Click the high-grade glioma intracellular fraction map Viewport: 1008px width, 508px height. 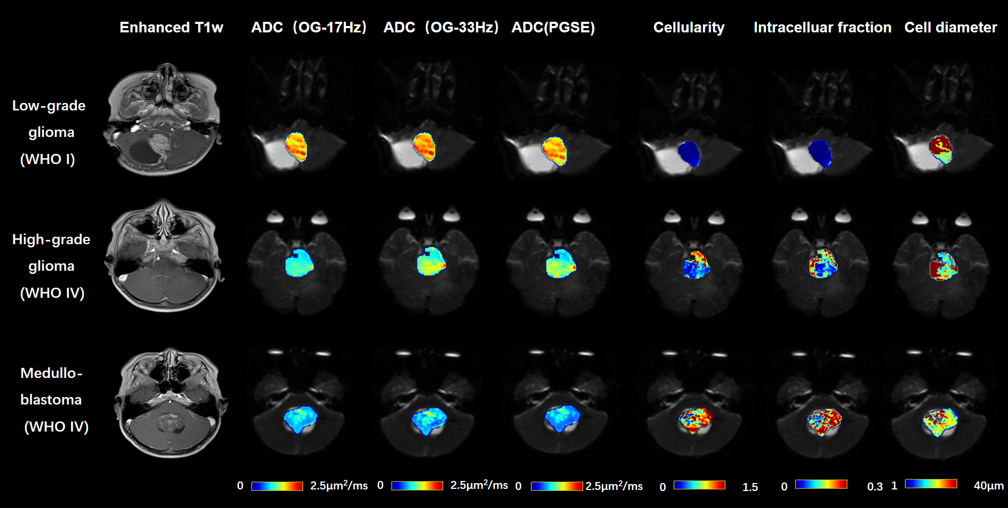click(x=823, y=263)
